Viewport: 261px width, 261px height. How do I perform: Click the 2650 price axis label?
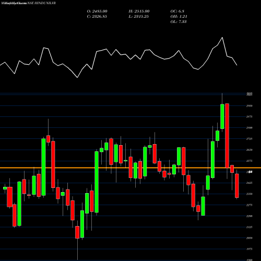coord(250,150)
